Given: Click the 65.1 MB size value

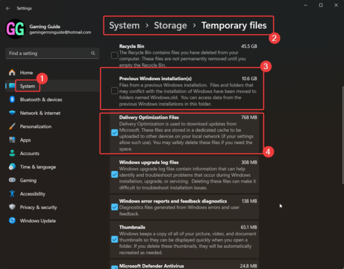Looking at the screenshot, I should (x=249, y=227).
